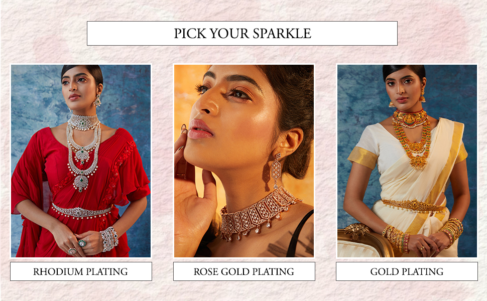This screenshot has width=487, height=301.
Task: Click the long rose gold drop earring
Action: (x=275, y=170)
